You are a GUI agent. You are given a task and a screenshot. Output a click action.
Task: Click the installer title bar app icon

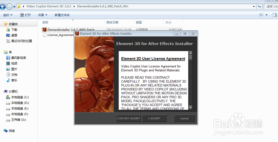tap(77, 33)
